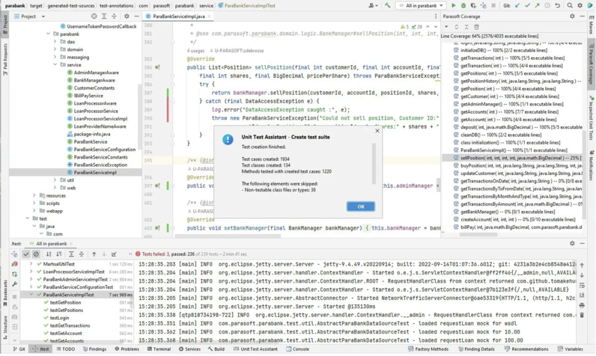Click the Rollback undo arrow icon

click(557, 6)
